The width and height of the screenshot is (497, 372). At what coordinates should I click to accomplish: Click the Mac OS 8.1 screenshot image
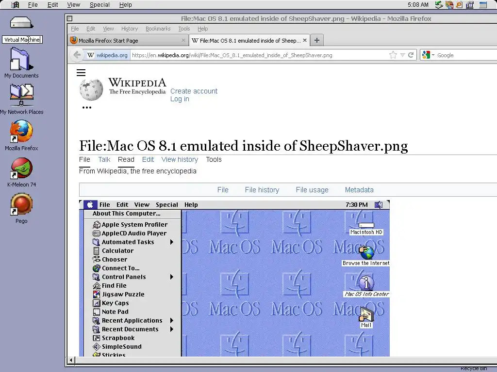point(234,279)
